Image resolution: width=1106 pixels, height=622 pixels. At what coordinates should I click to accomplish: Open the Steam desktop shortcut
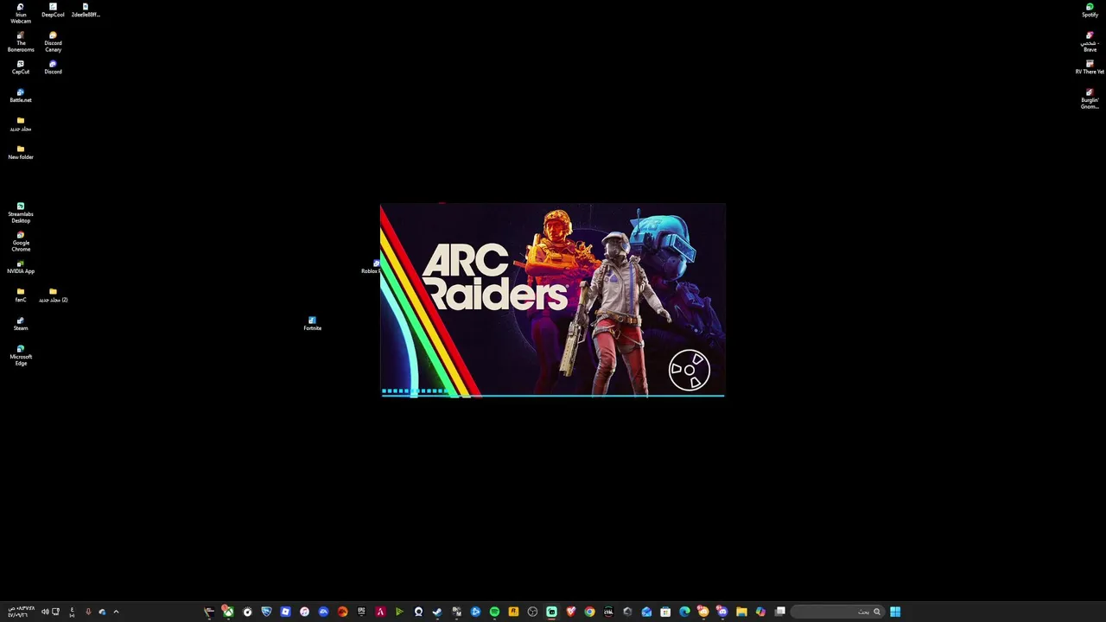[x=20, y=324]
